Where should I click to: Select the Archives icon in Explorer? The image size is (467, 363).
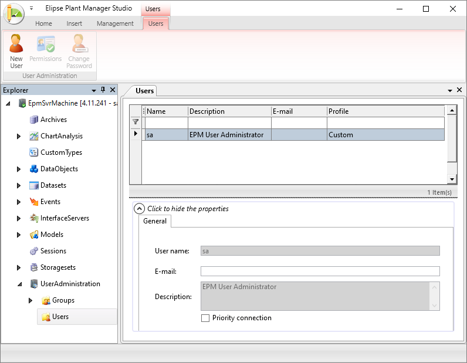tap(33, 120)
